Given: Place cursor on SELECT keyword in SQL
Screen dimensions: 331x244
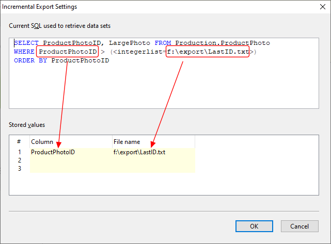Looking at the screenshot, I should 26,43.
